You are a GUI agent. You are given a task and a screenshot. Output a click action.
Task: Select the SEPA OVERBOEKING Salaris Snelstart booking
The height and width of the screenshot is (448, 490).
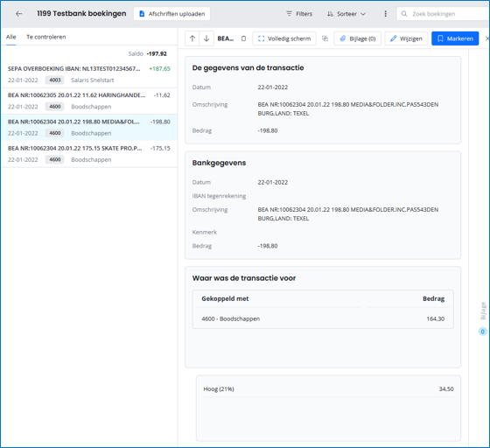pyautogui.click(x=89, y=74)
